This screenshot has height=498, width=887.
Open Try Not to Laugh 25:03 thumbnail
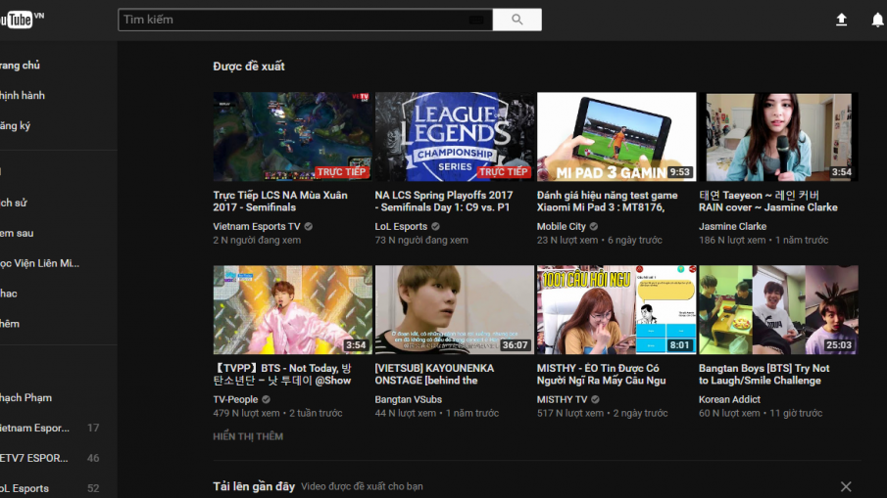pos(778,310)
